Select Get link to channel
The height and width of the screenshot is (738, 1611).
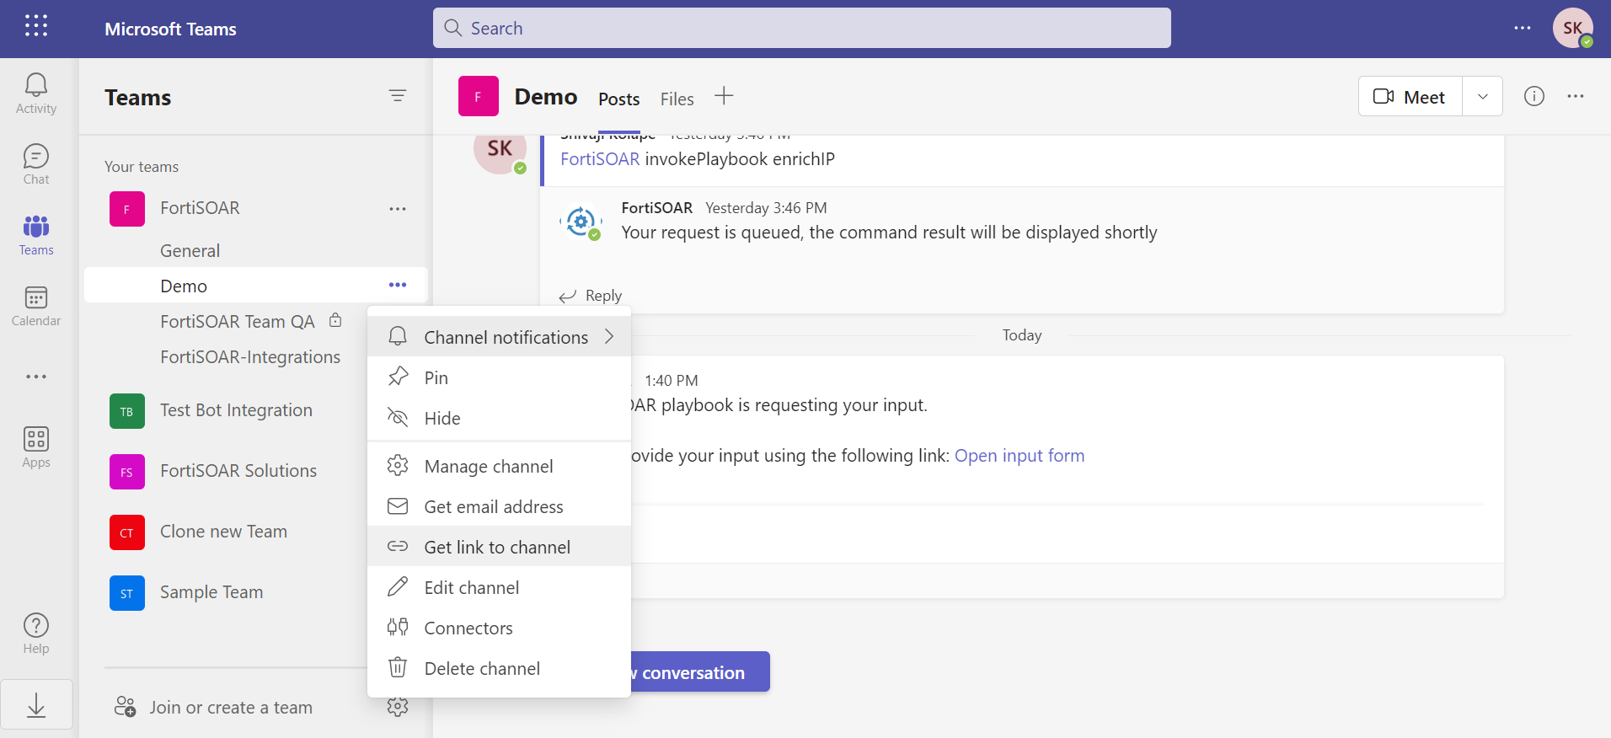click(497, 548)
